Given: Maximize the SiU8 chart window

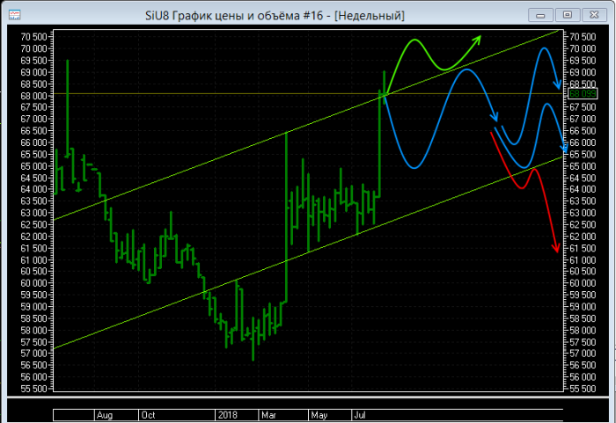Looking at the screenshot, I should [568, 15].
